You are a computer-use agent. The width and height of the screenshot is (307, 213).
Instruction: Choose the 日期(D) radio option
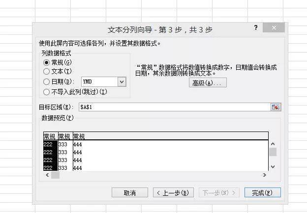click(47, 82)
